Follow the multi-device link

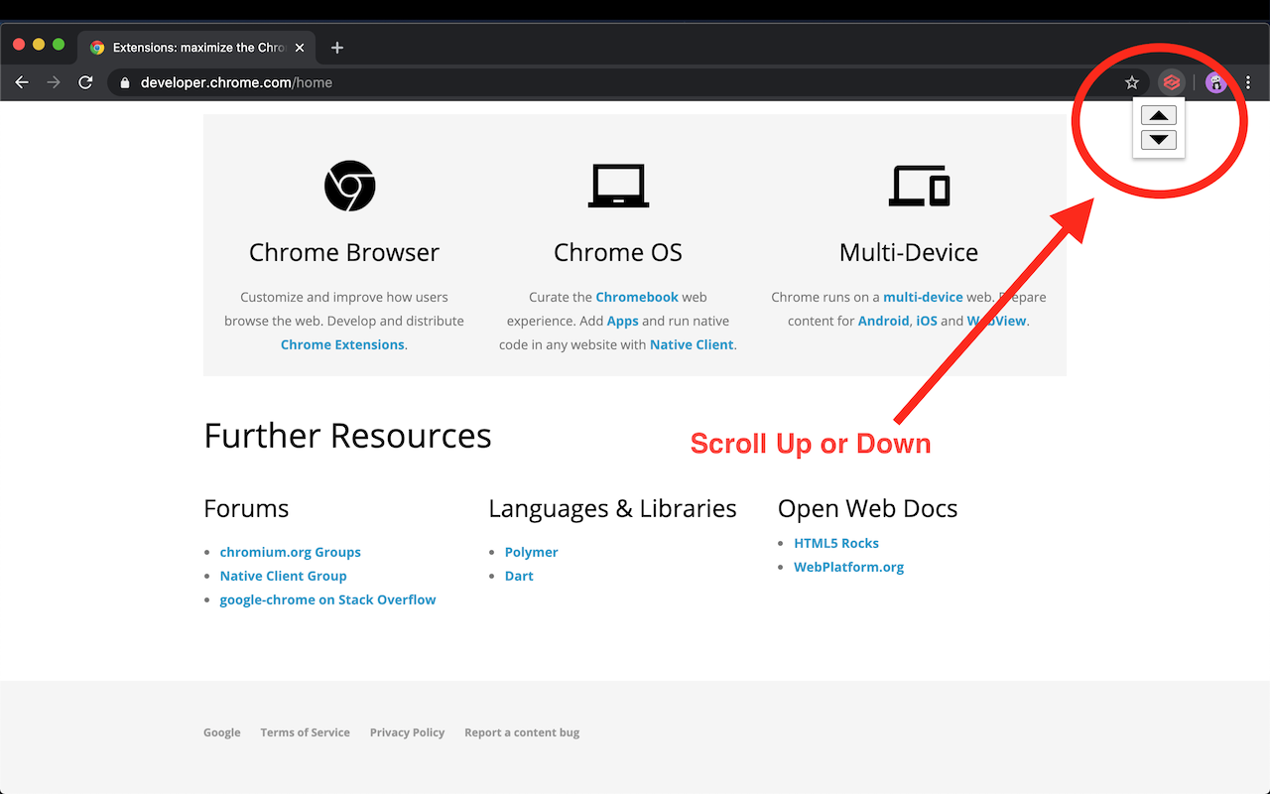pyautogui.click(x=923, y=297)
